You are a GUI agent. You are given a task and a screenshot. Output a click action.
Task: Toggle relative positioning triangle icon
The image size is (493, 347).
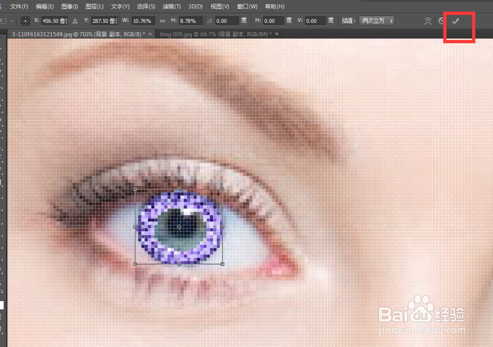[x=75, y=21]
